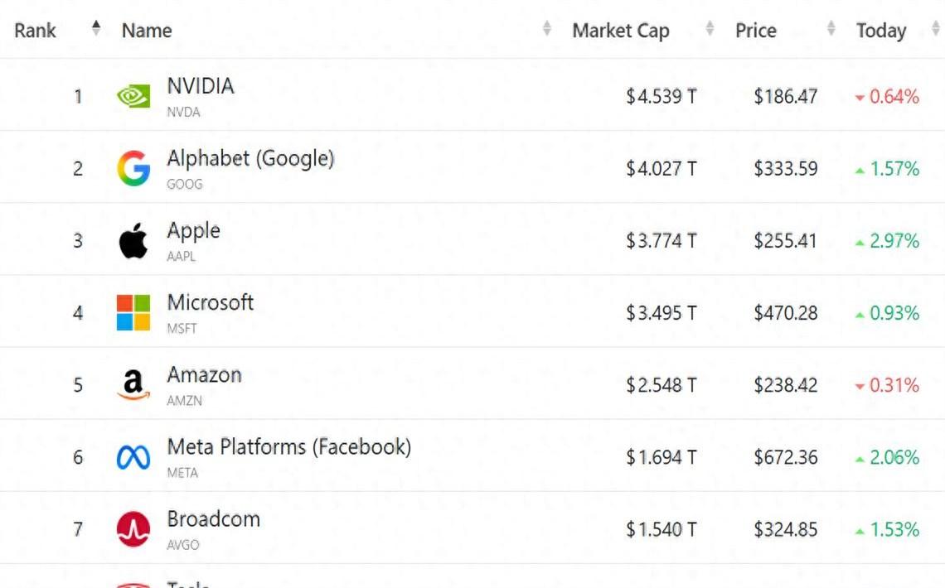The height and width of the screenshot is (588, 945).
Task: Sort by Price column arrows
Action: (x=831, y=29)
